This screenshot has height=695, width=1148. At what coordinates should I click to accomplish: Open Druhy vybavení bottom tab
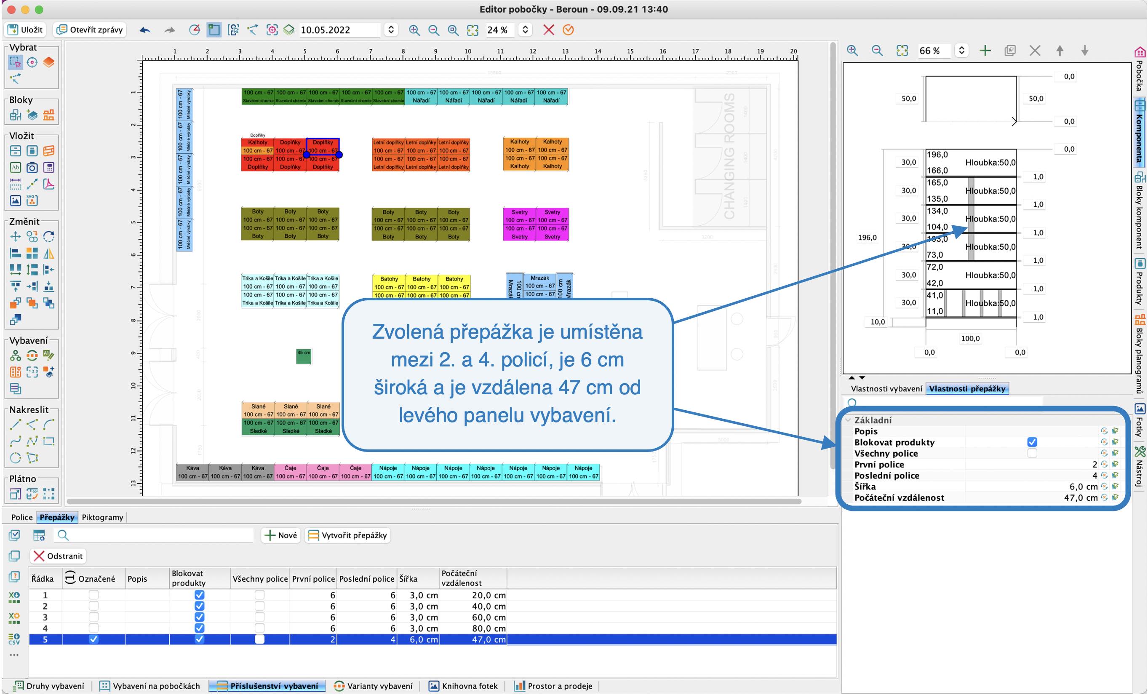tap(49, 686)
